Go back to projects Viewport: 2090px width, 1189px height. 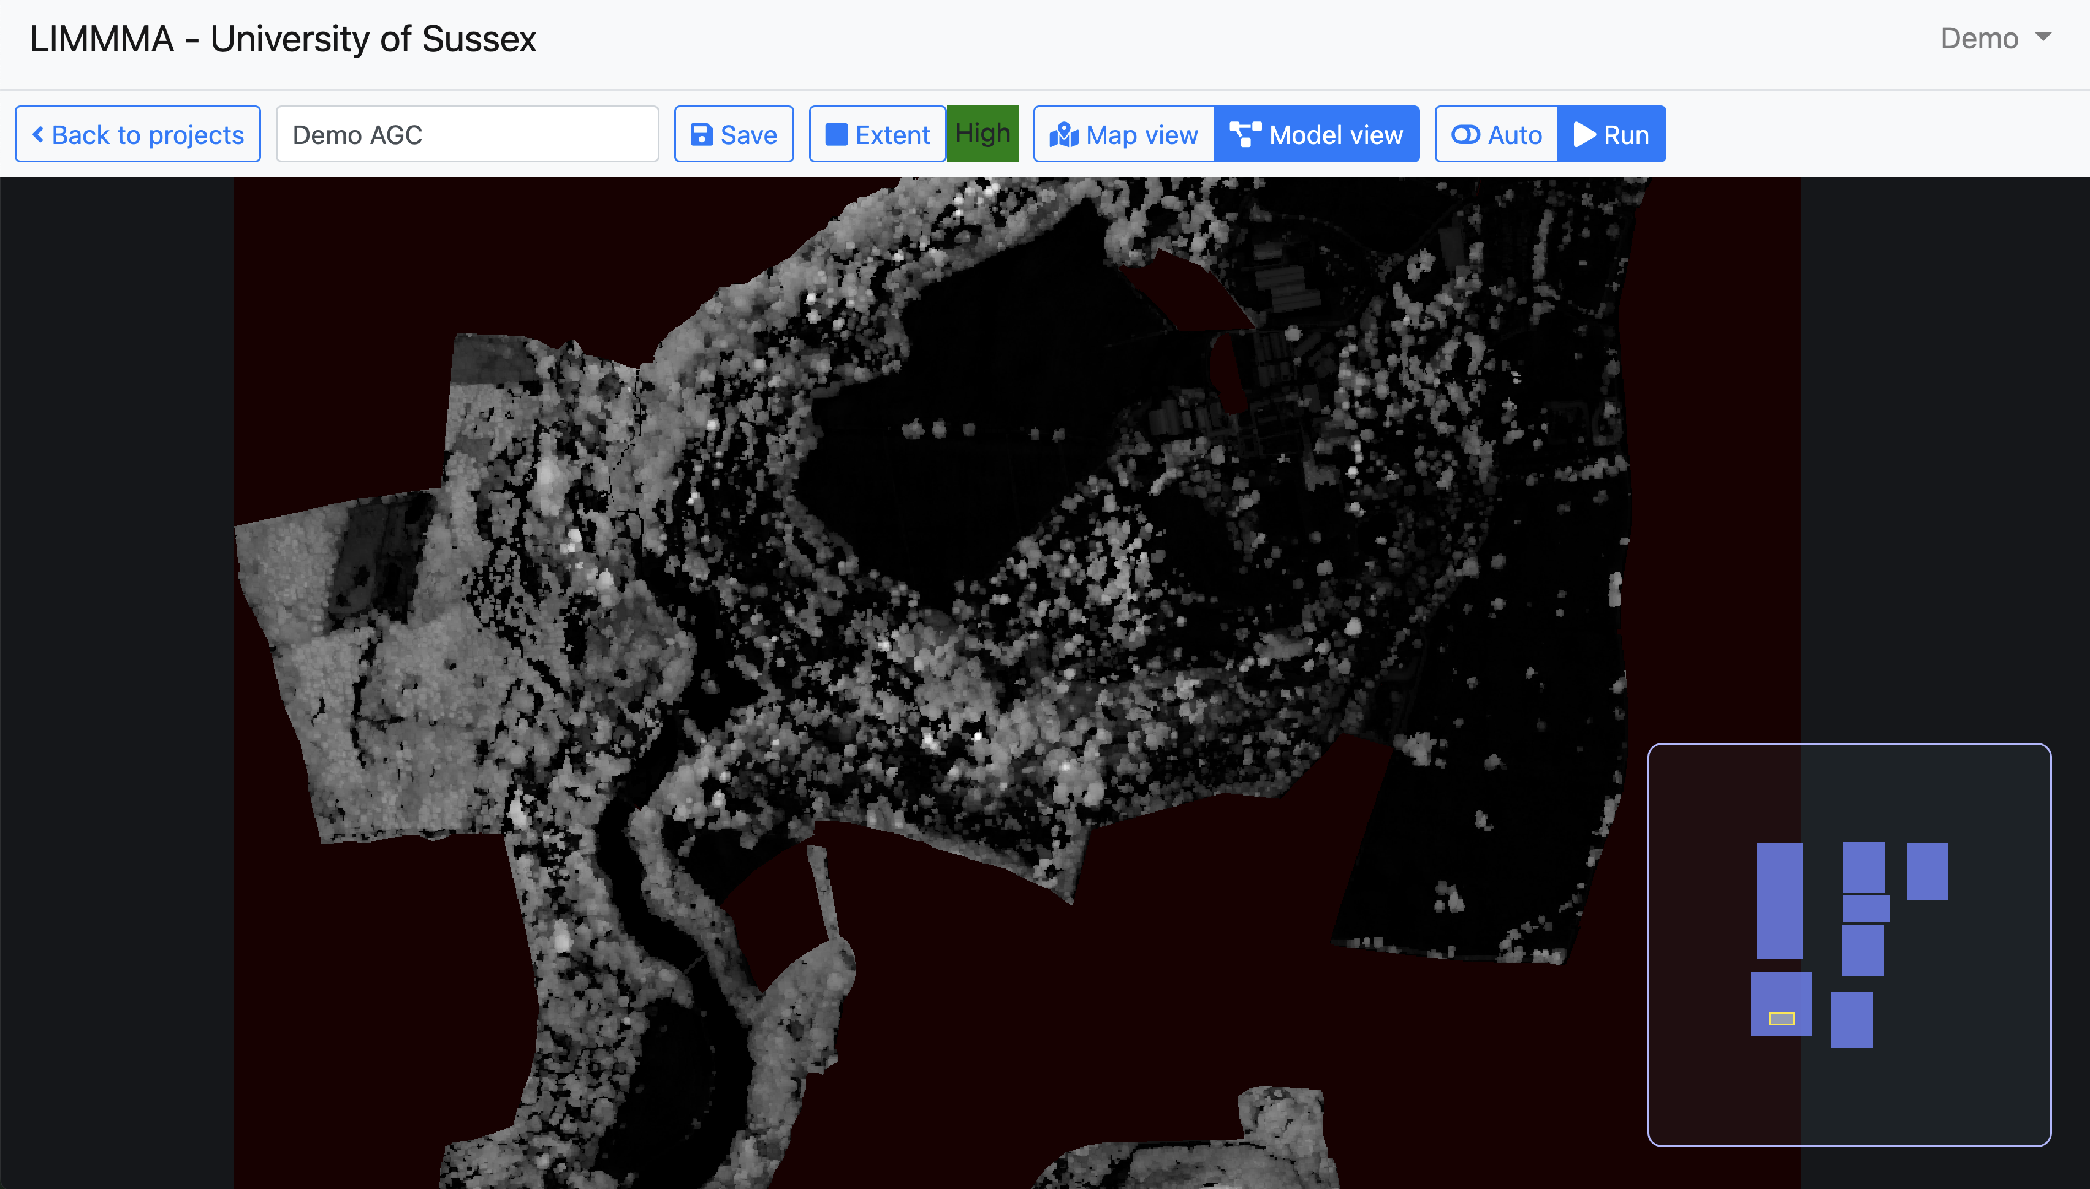coord(138,135)
